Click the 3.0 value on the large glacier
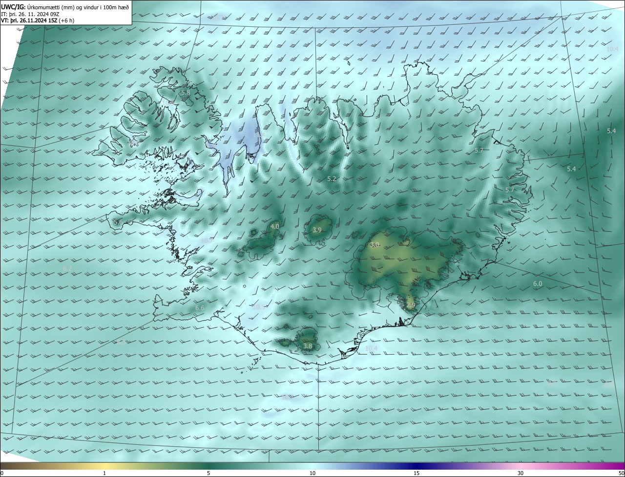 coord(375,244)
